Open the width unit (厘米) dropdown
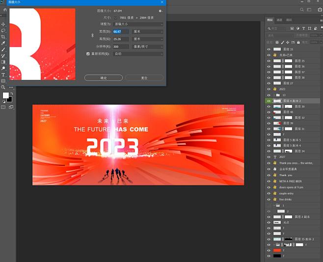 coord(148,31)
